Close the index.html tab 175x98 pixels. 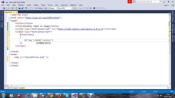coord(16,12)
